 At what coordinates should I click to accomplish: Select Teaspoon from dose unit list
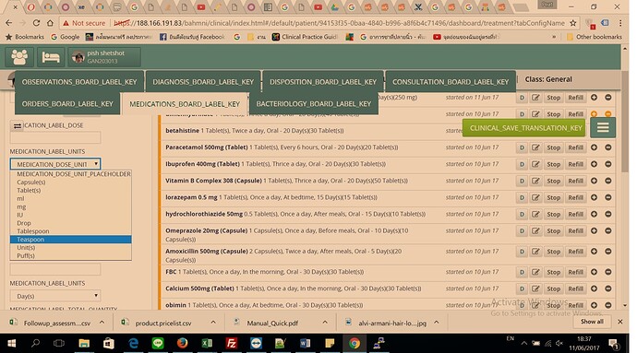pos(71,240)
